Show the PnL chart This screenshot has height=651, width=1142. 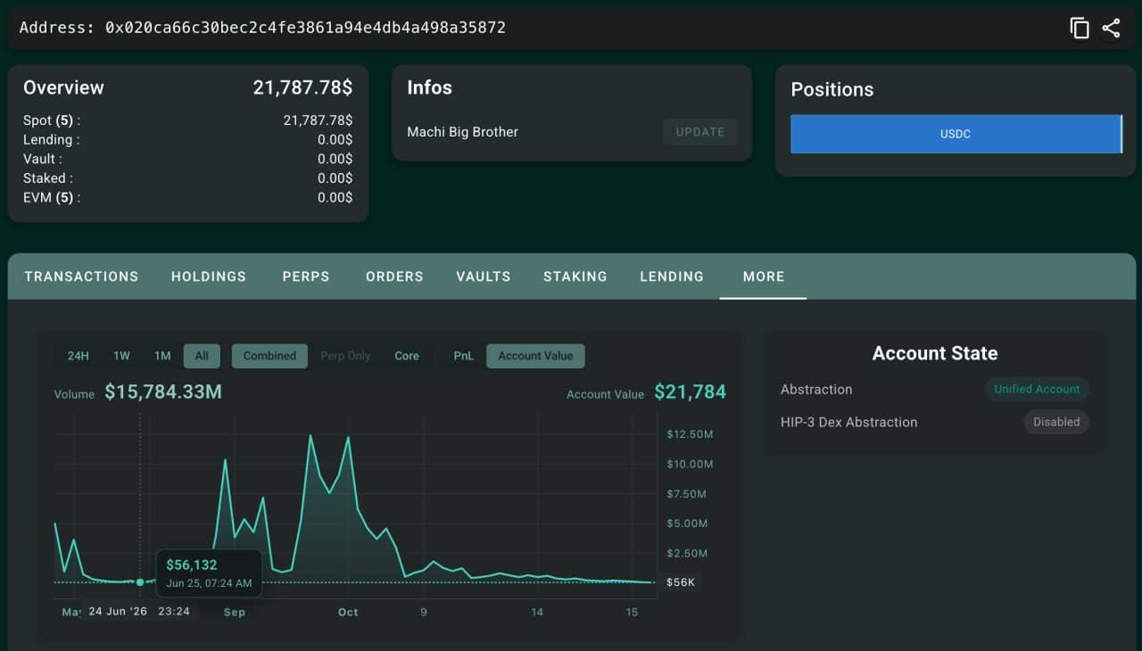(x=463, y=356)
